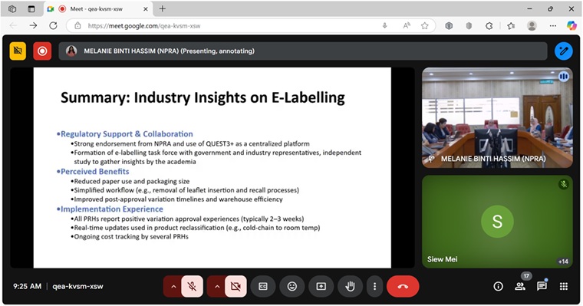
Task: Open a new browser tab
Action: point(163,9)
